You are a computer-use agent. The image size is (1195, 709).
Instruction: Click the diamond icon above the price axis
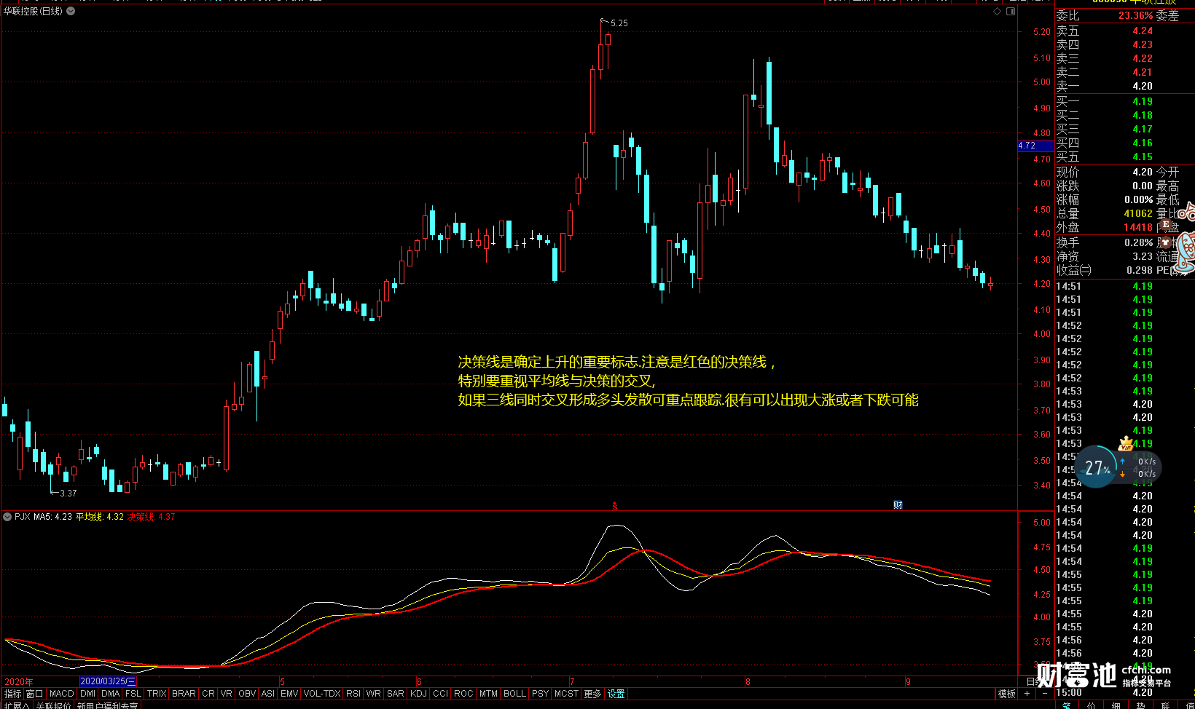tap(997, 12)
